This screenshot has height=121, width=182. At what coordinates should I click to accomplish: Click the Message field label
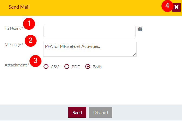[x=13, y=45]
